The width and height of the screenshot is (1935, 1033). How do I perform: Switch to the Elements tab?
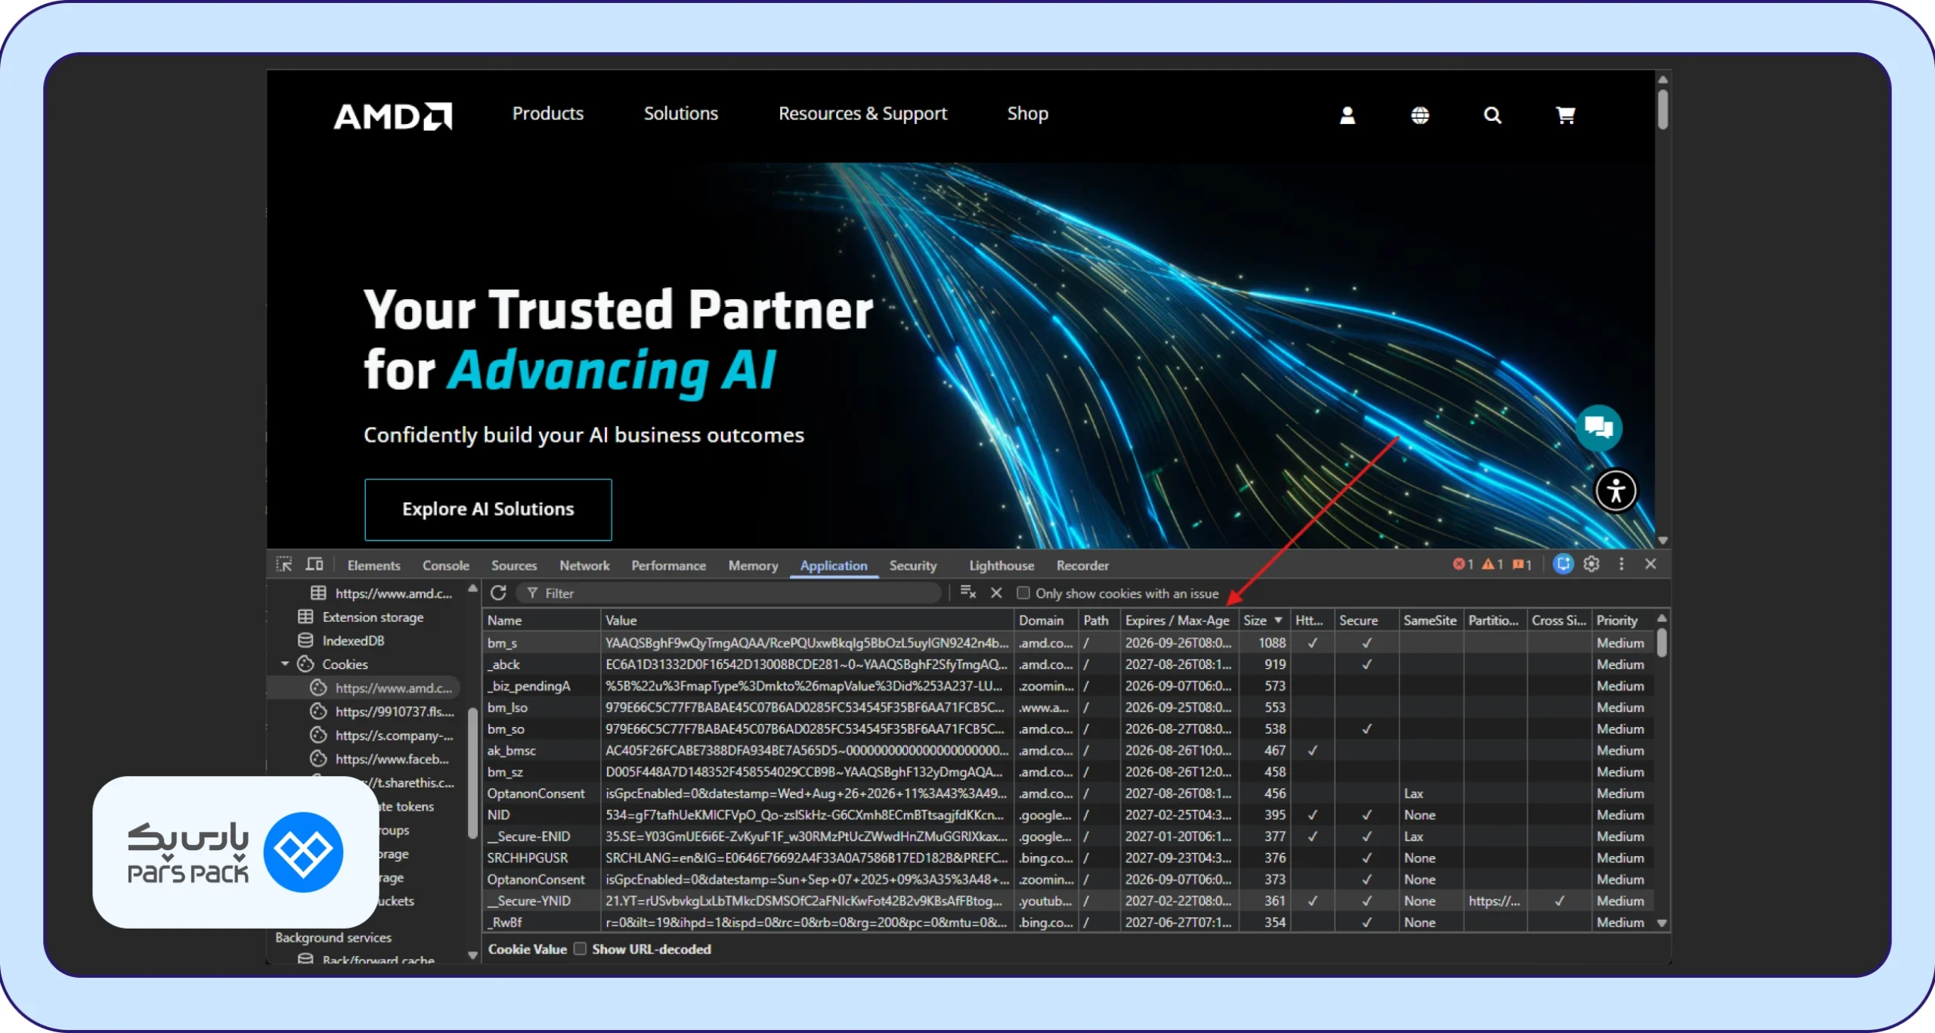[x=373, y=565]
